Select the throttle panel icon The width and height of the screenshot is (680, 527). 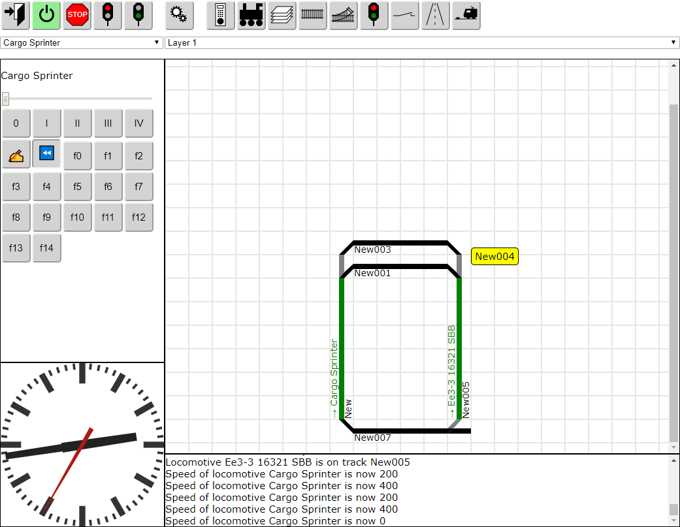(x=220, y=15)
